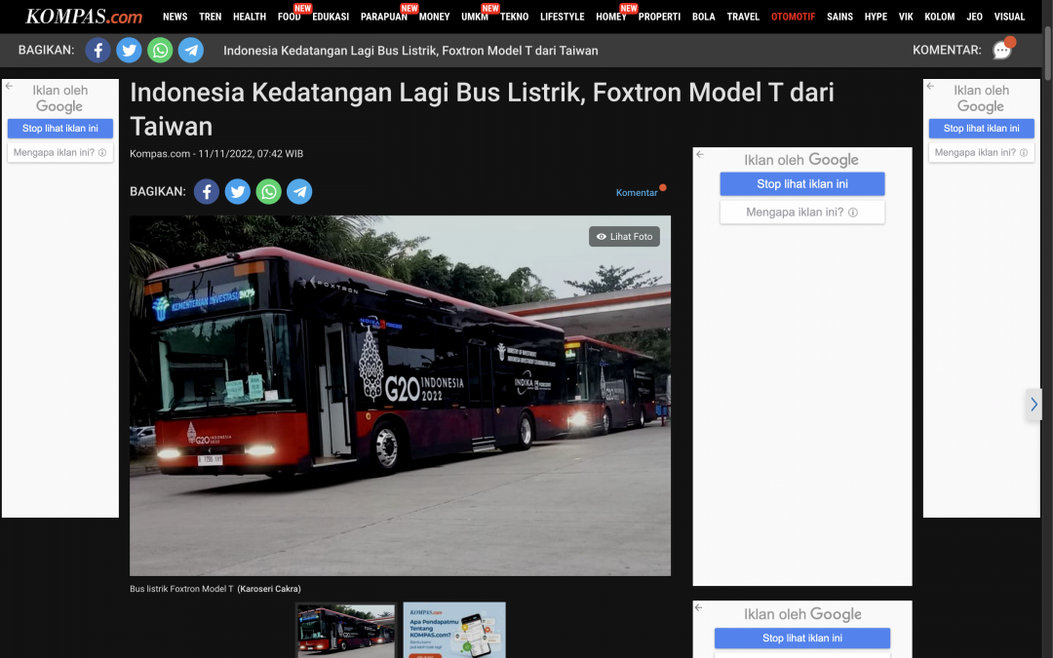Open the JEO menu
1053x658 pixels.
coord(974,17)
